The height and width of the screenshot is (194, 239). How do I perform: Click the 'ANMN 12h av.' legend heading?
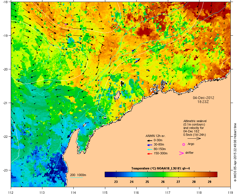[155, 136]
